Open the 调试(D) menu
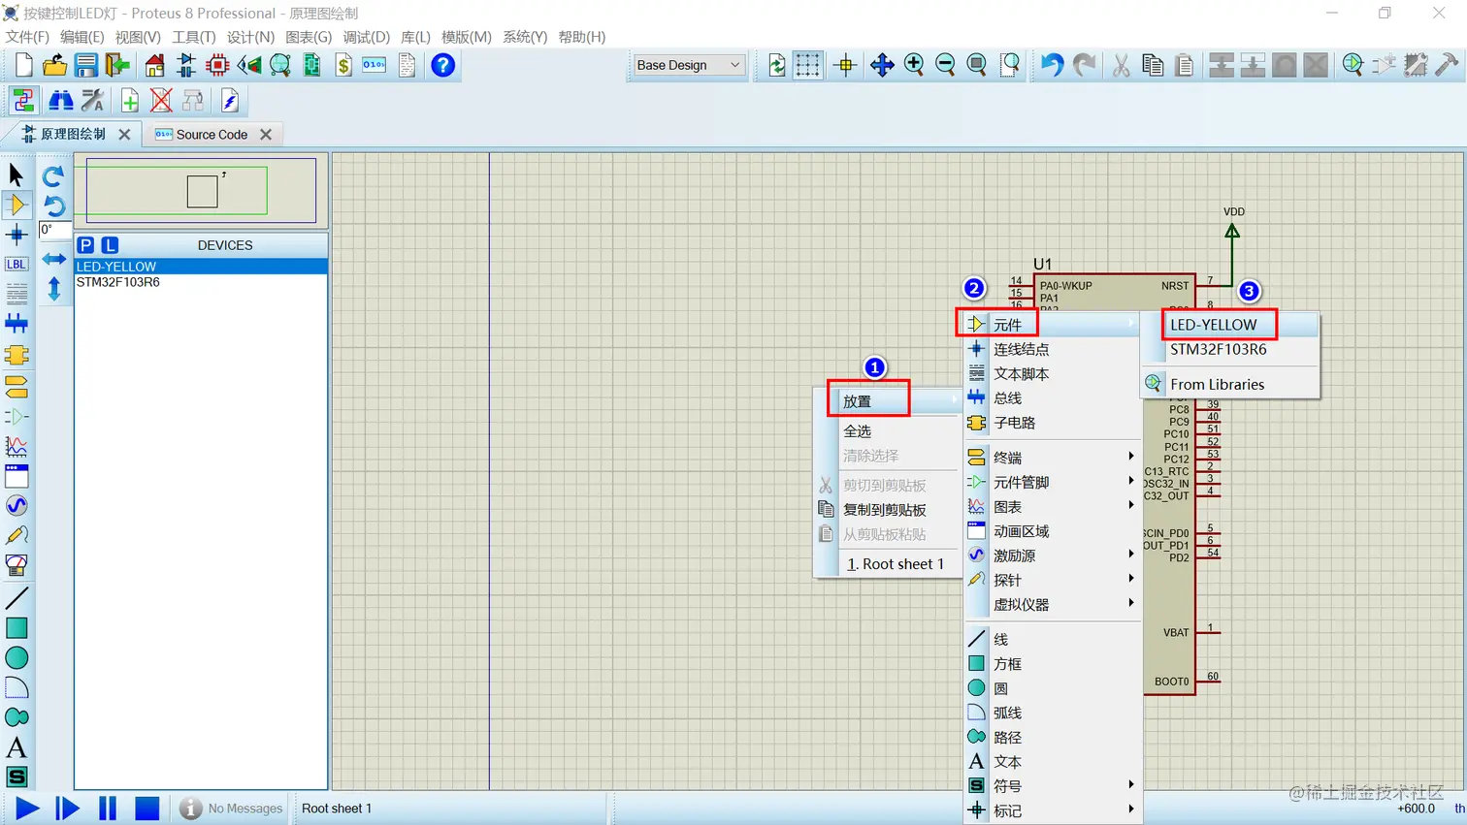The width and height of the screenshot is (1467, 825). point(366,37)
